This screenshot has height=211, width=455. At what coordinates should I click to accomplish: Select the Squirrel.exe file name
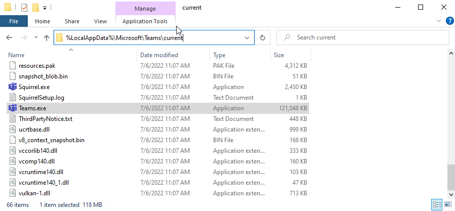click(34, 87)
